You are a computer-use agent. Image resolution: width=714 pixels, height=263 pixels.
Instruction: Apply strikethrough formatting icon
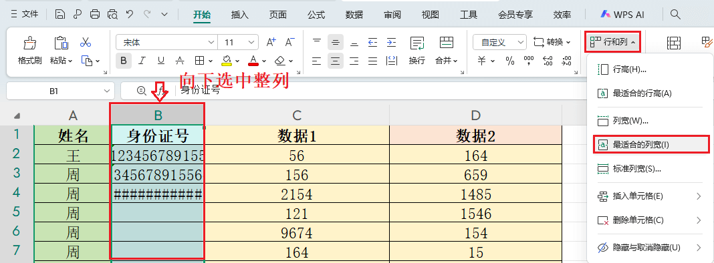(x=180, y=61)
